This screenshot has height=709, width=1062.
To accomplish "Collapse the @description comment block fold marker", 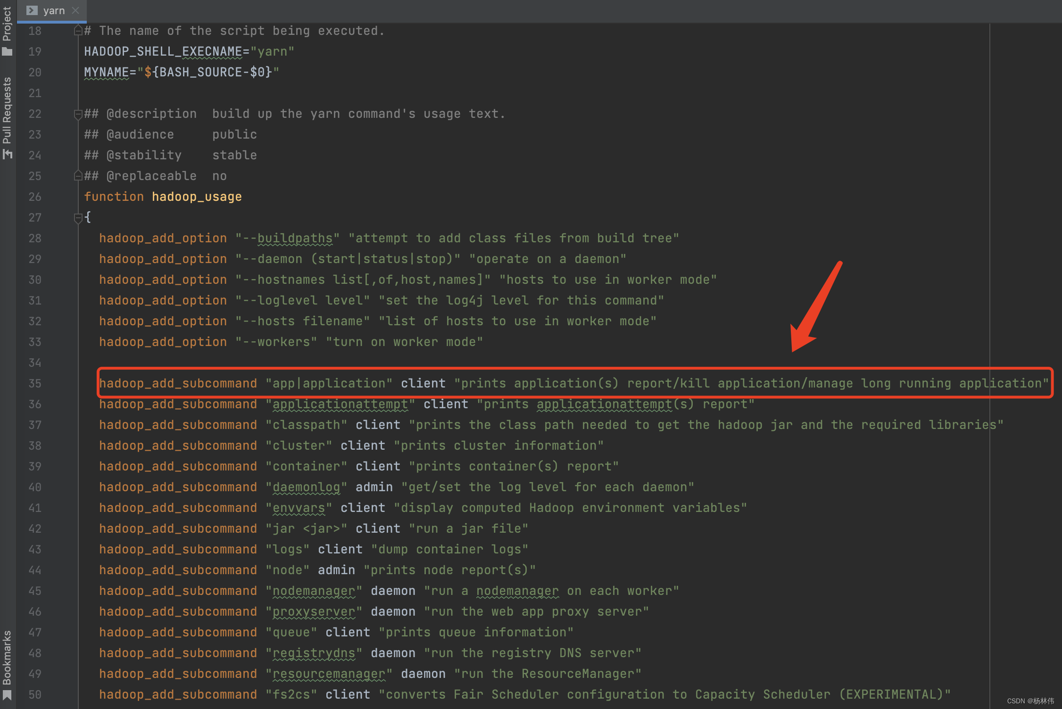I will click(x=78, y=114).
